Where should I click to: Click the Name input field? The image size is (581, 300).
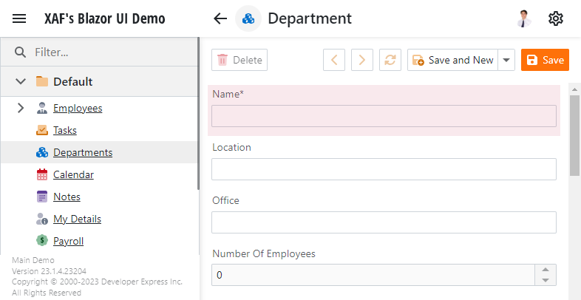tap(384, 116)
